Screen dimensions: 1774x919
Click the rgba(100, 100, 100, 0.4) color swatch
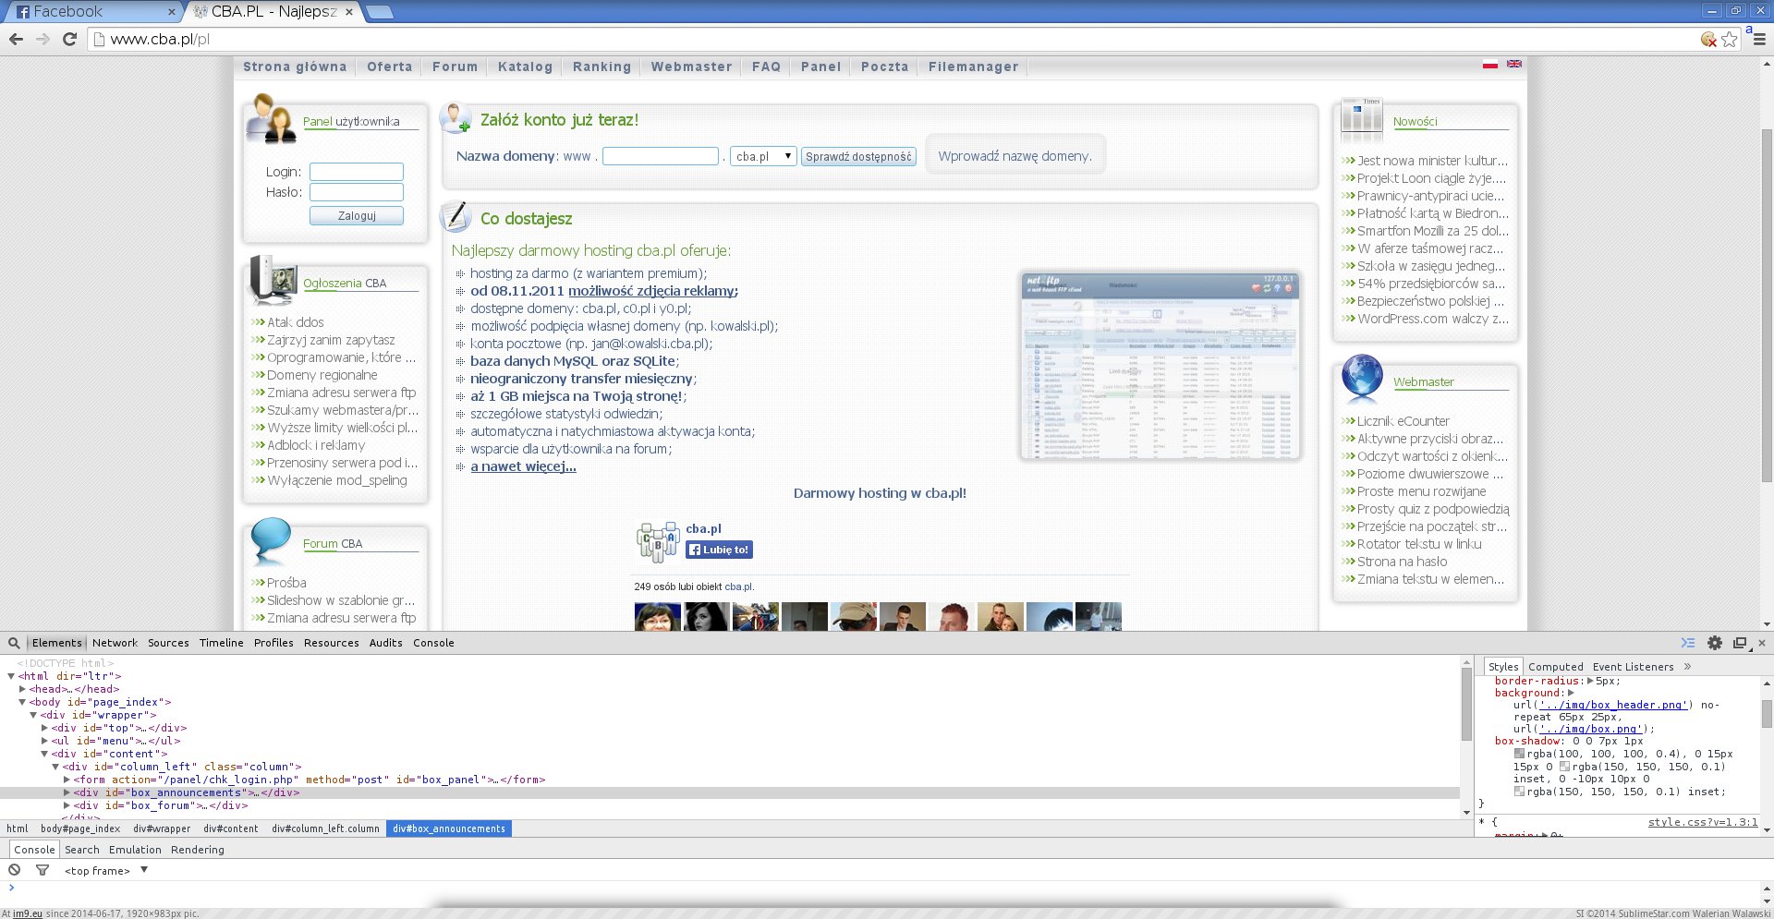tap(1519, 754)
